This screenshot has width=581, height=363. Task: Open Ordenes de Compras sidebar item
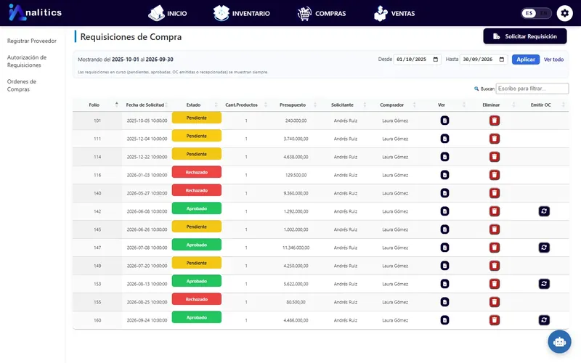pyautogui.click(x=22, y=85)
